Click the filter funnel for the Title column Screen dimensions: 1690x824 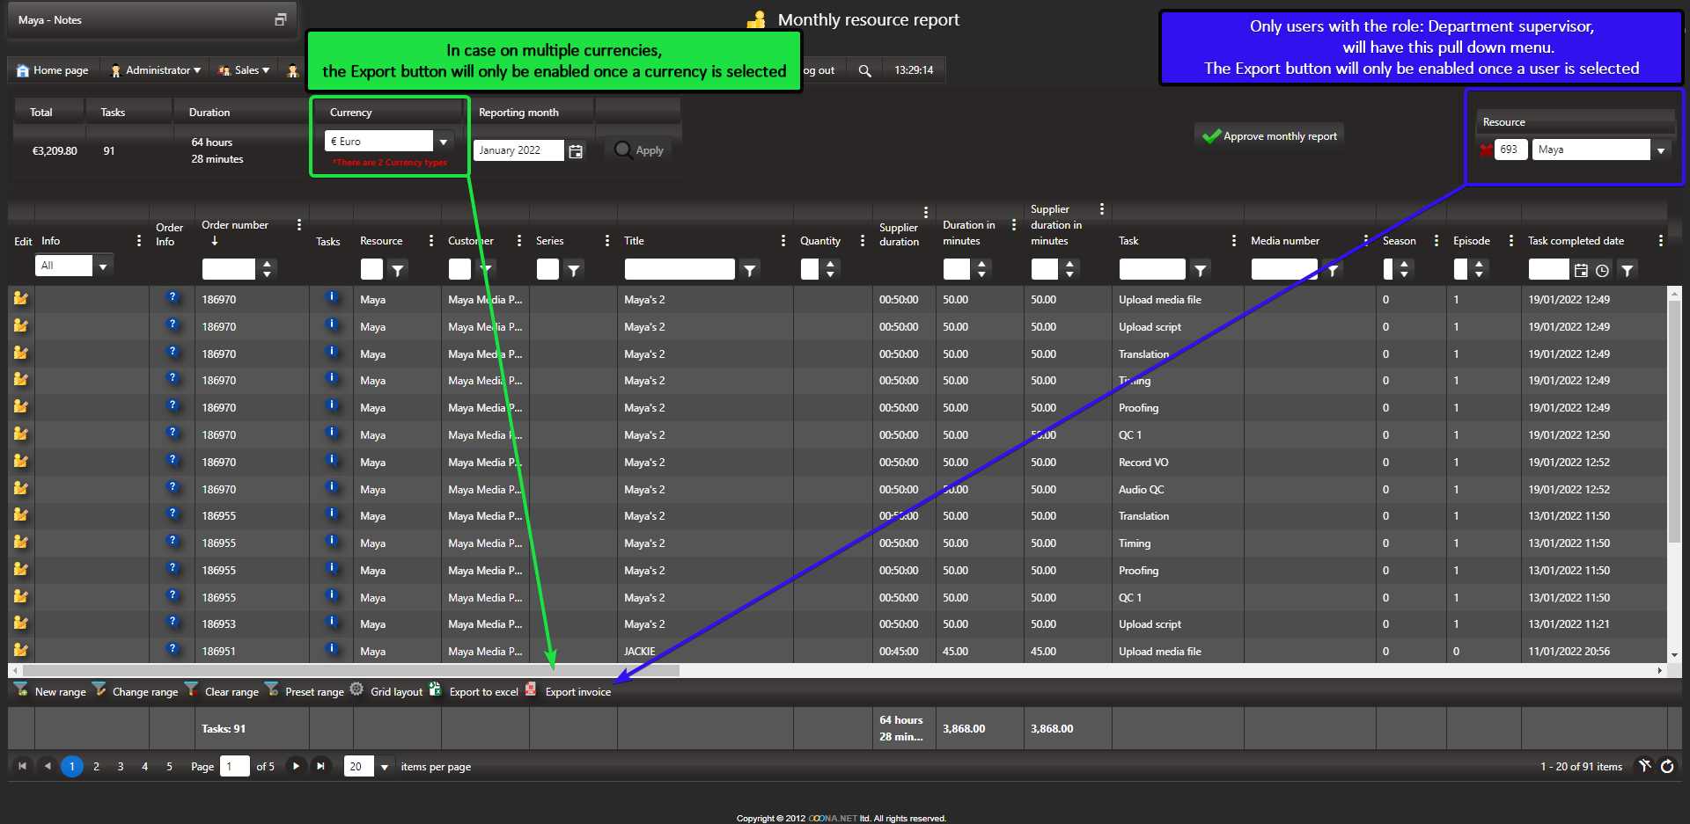pos(750,271)
